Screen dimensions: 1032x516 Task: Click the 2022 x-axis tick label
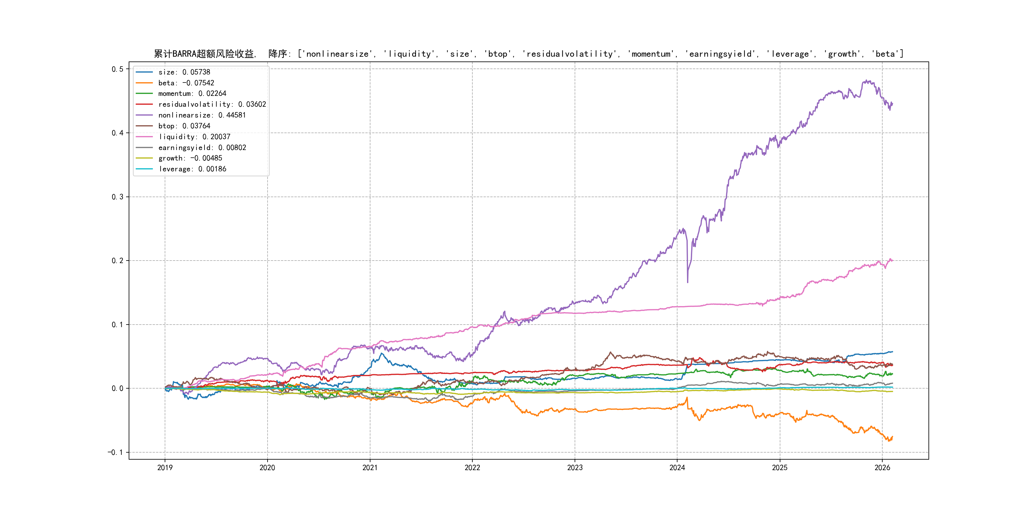(472, 468)
